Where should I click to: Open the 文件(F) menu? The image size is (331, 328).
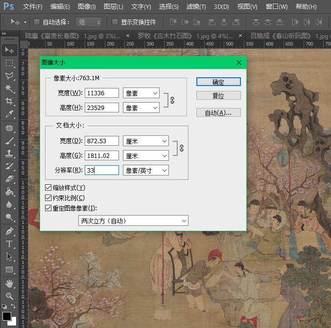pyautogui.click(x=32, y=7)
